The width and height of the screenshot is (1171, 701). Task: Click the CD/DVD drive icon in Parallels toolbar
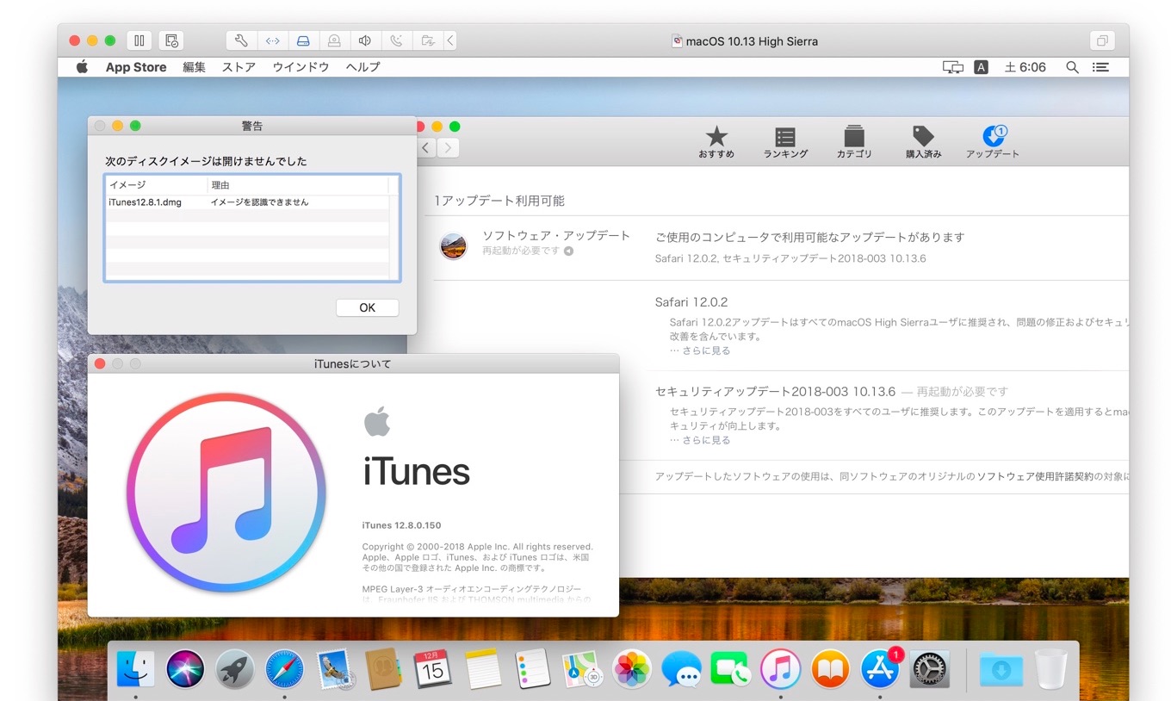[x=334, y=40]
